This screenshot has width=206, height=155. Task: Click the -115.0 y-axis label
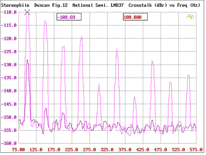[9, 25]
